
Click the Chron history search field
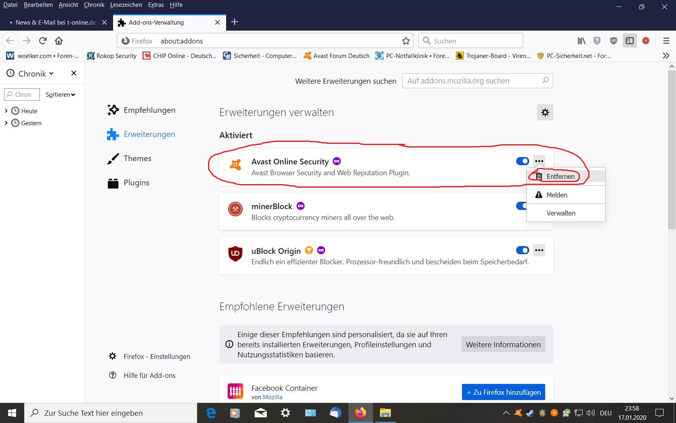pos(22,94)
